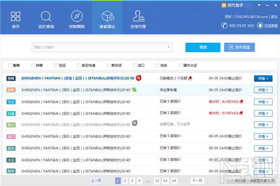Screen dimensions: 280x186
Task: Expand 详情 + for 拖车 row above 水运
Action: tap(263, 148)
